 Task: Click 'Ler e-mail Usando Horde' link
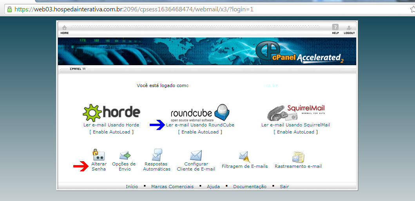(x=111, y=125)
